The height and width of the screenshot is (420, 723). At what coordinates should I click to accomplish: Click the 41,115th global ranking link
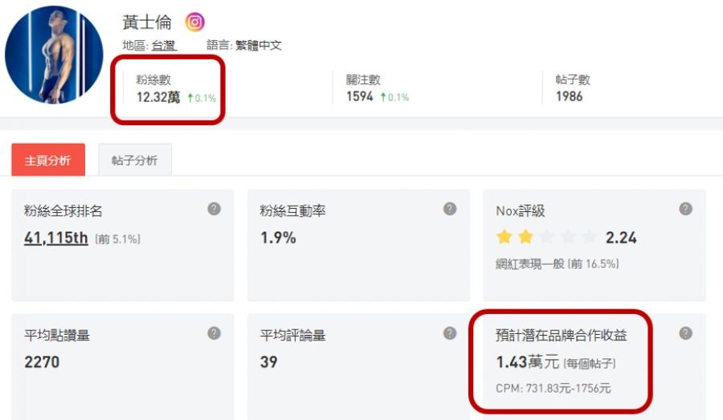56,238
